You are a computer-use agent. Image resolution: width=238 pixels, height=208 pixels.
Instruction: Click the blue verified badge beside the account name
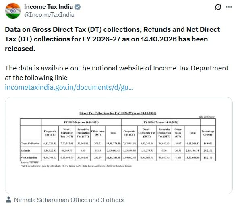[x=78, y=7]
